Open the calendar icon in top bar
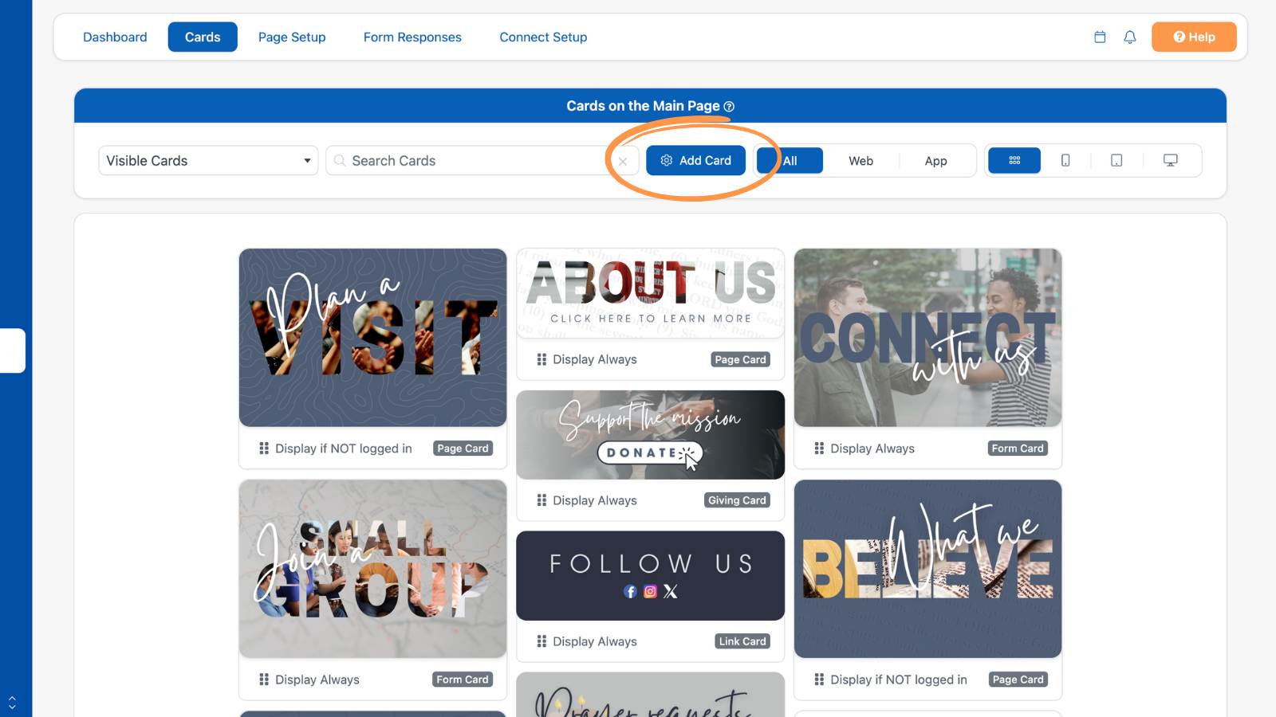The image size is (1276, 717). pyautogui.click(x=1100, y=37)
